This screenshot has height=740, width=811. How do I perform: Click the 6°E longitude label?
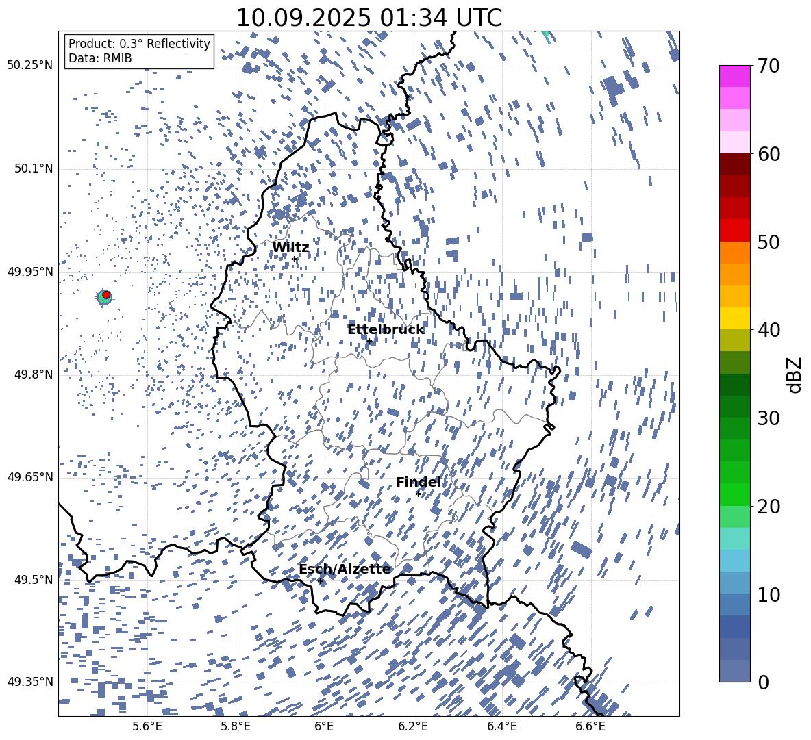[324, 726]
